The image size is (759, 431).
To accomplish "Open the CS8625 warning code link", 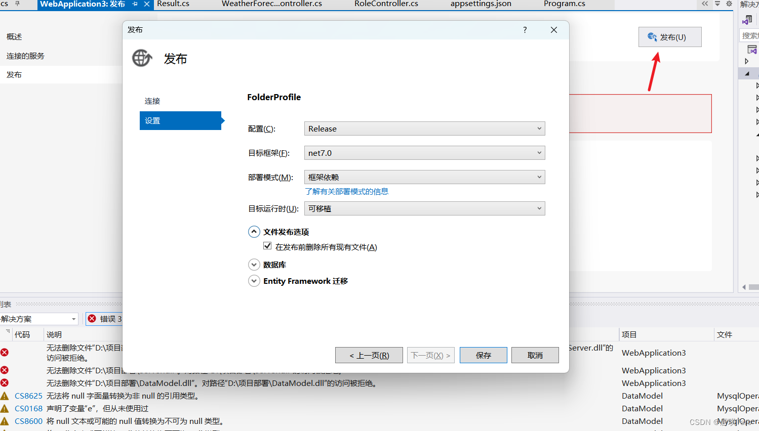I will (28, 396).
